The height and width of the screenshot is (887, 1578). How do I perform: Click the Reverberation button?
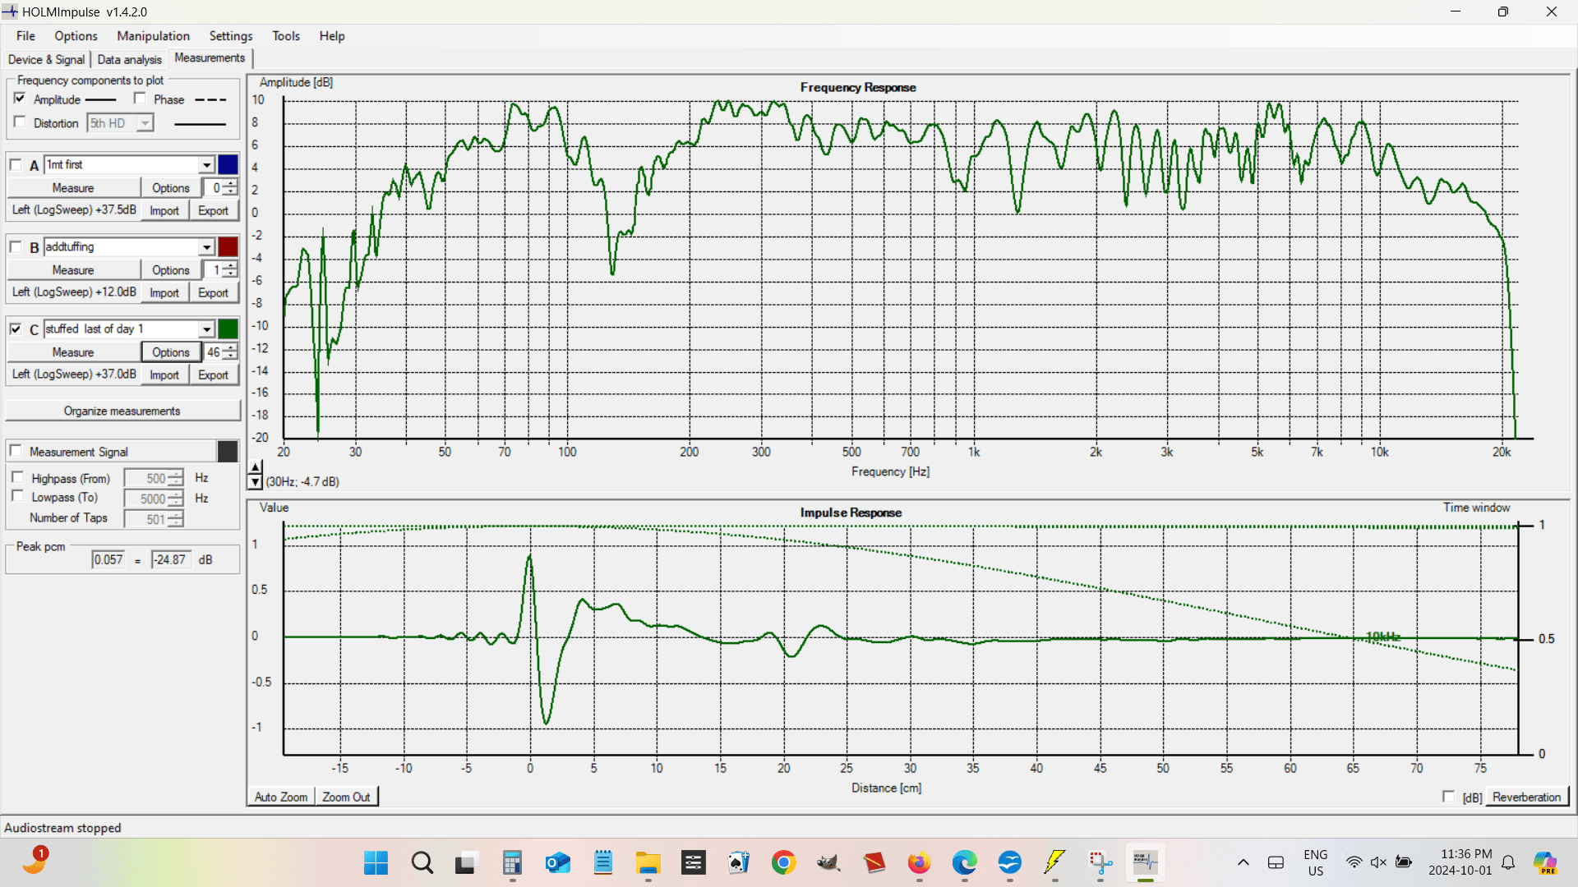click(1526, 797)
